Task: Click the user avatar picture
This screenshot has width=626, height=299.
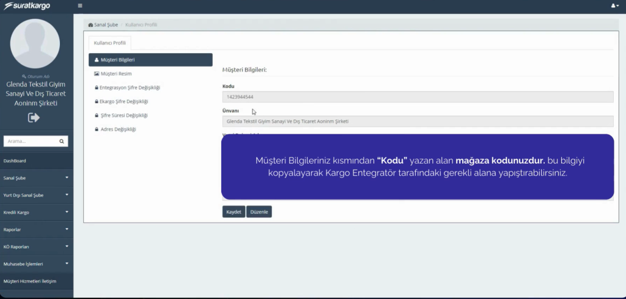Action: tap(35, 44)
